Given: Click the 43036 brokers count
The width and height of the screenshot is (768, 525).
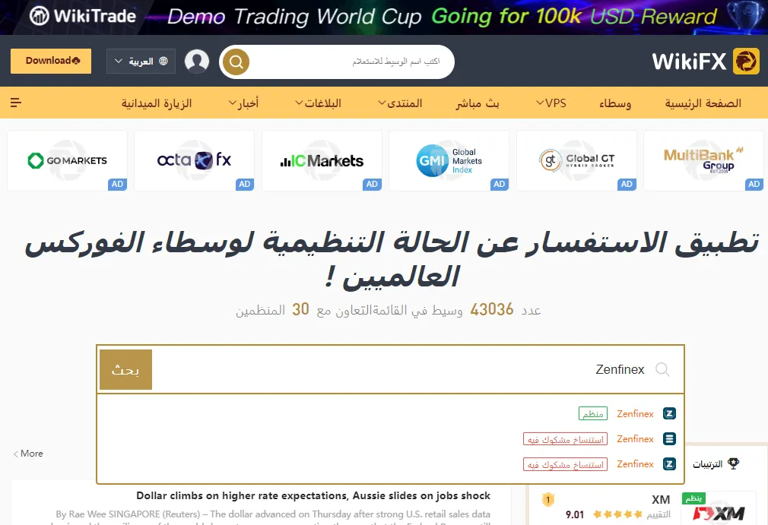Looking at the screenshot, I should point(492,309).
